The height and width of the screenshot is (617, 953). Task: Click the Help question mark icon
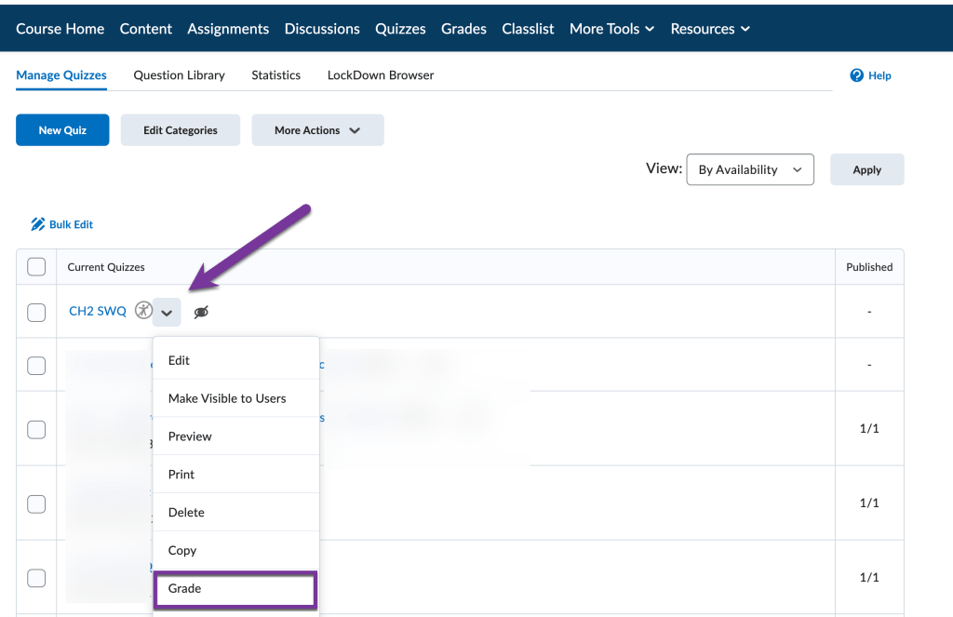pos(856,75)
